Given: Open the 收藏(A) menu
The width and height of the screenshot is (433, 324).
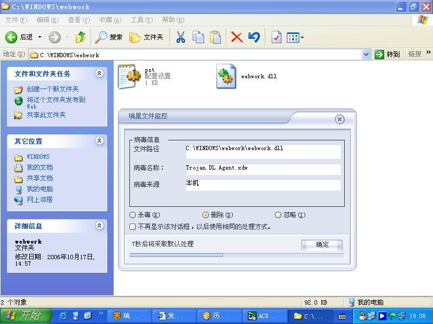Looking at the screenshot, I should click(x=110, y=20).
